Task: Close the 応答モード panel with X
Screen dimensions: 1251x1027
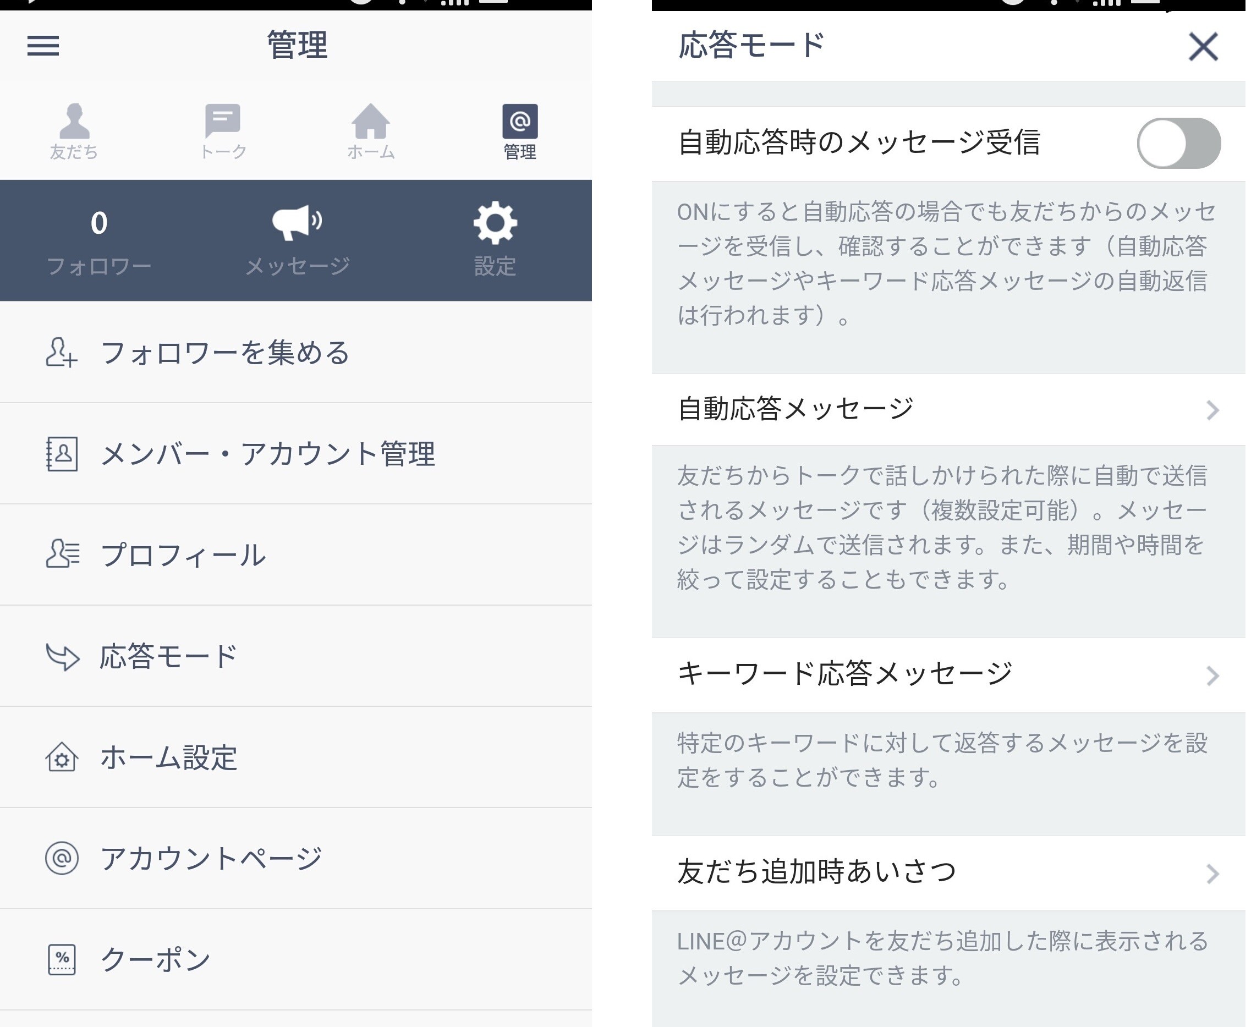Action: [1203, 47]
